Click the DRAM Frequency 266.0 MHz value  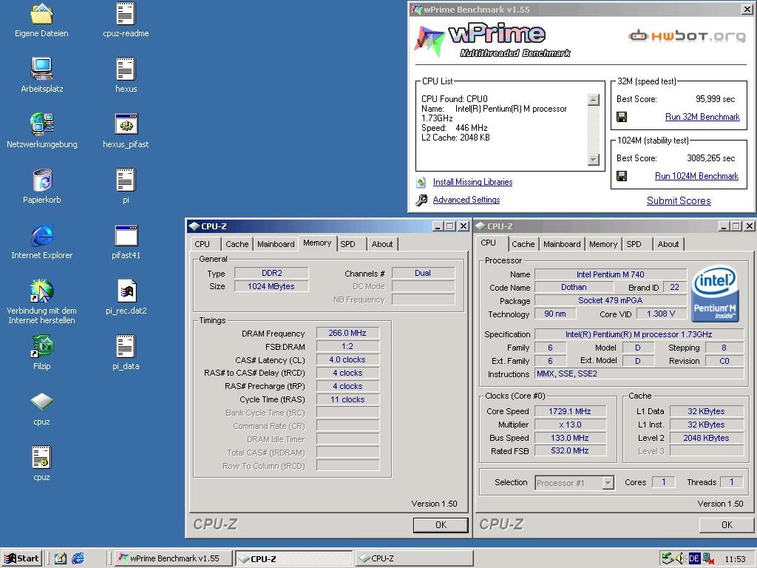(347, 334)
